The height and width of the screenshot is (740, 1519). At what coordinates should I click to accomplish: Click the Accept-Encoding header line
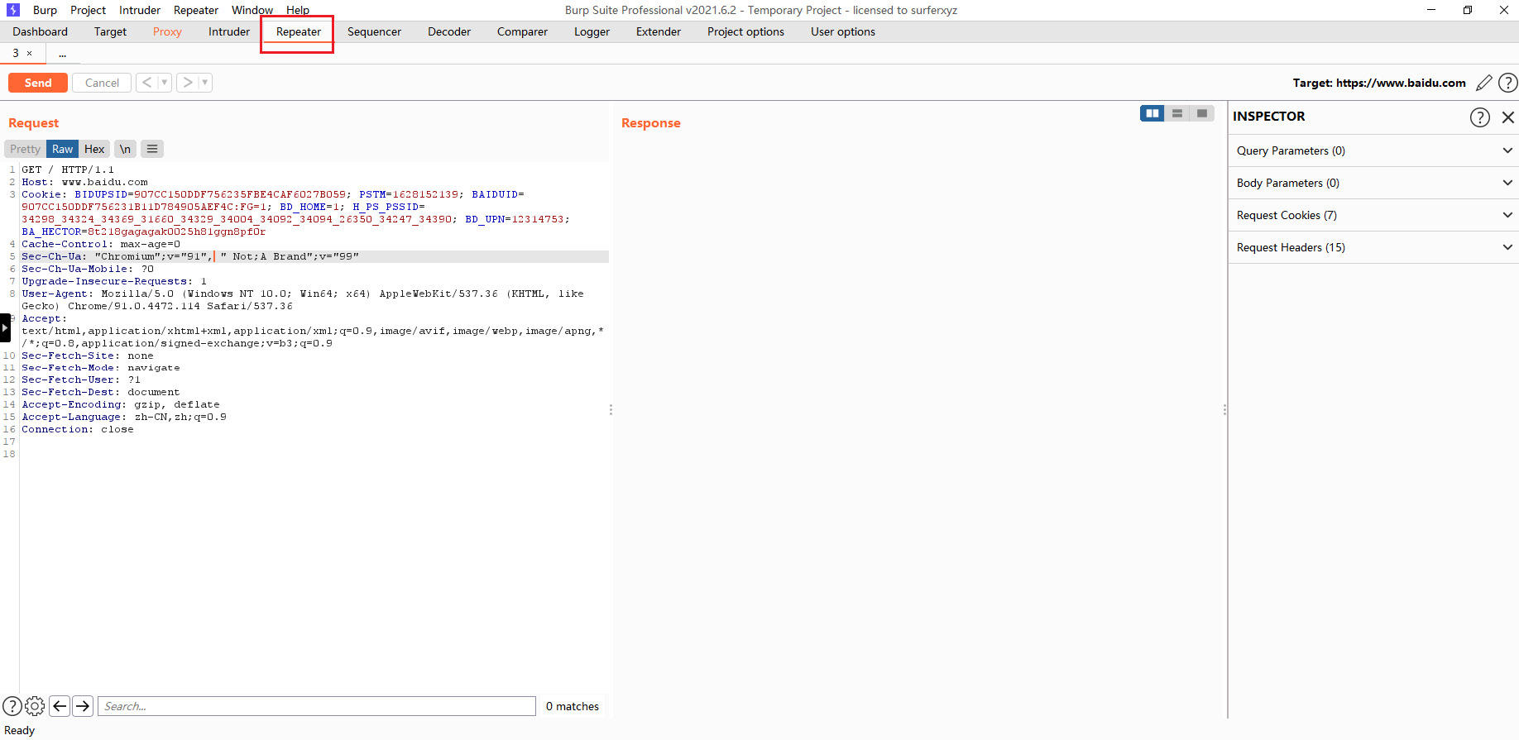tap(121, 404)
